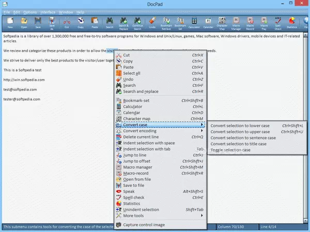Open the Options menu in menu bar
The width and height of the screenshot is (310, 232).
pos(30,11)
